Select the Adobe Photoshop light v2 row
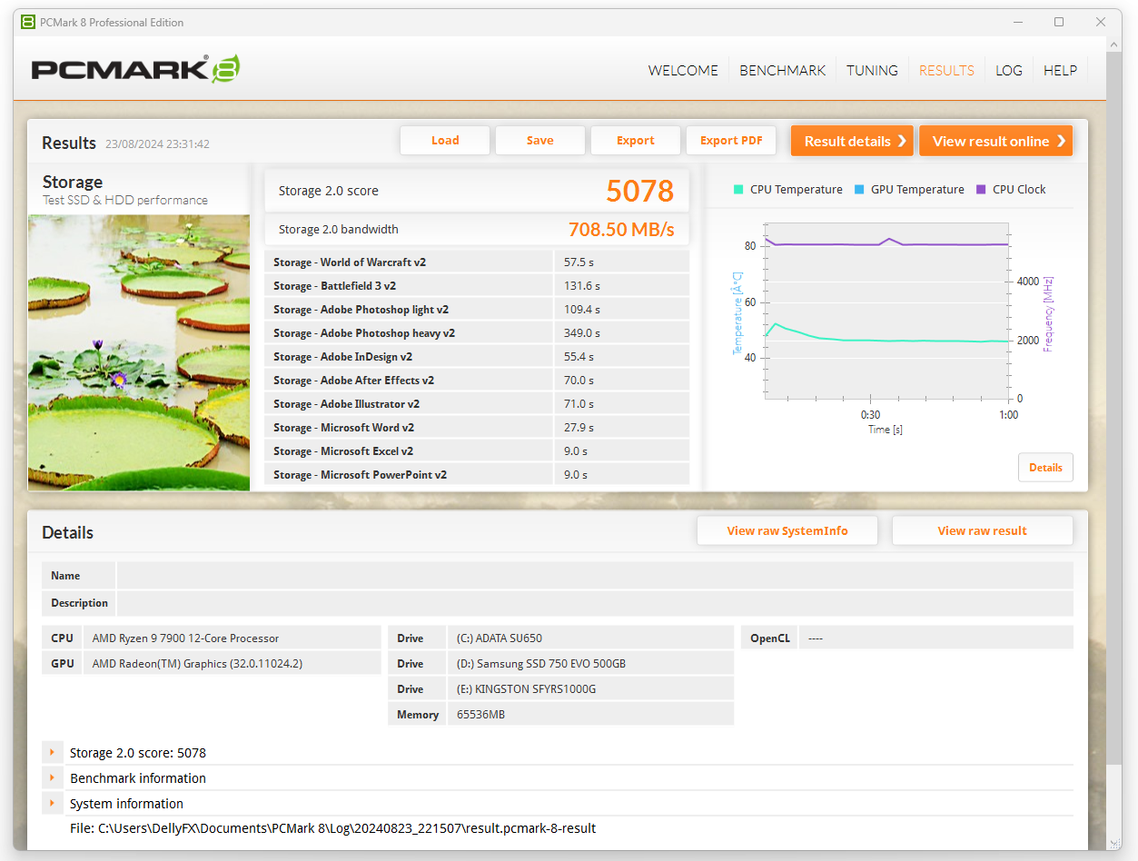This screenshot has width=1138, height=861. (477, 310)
